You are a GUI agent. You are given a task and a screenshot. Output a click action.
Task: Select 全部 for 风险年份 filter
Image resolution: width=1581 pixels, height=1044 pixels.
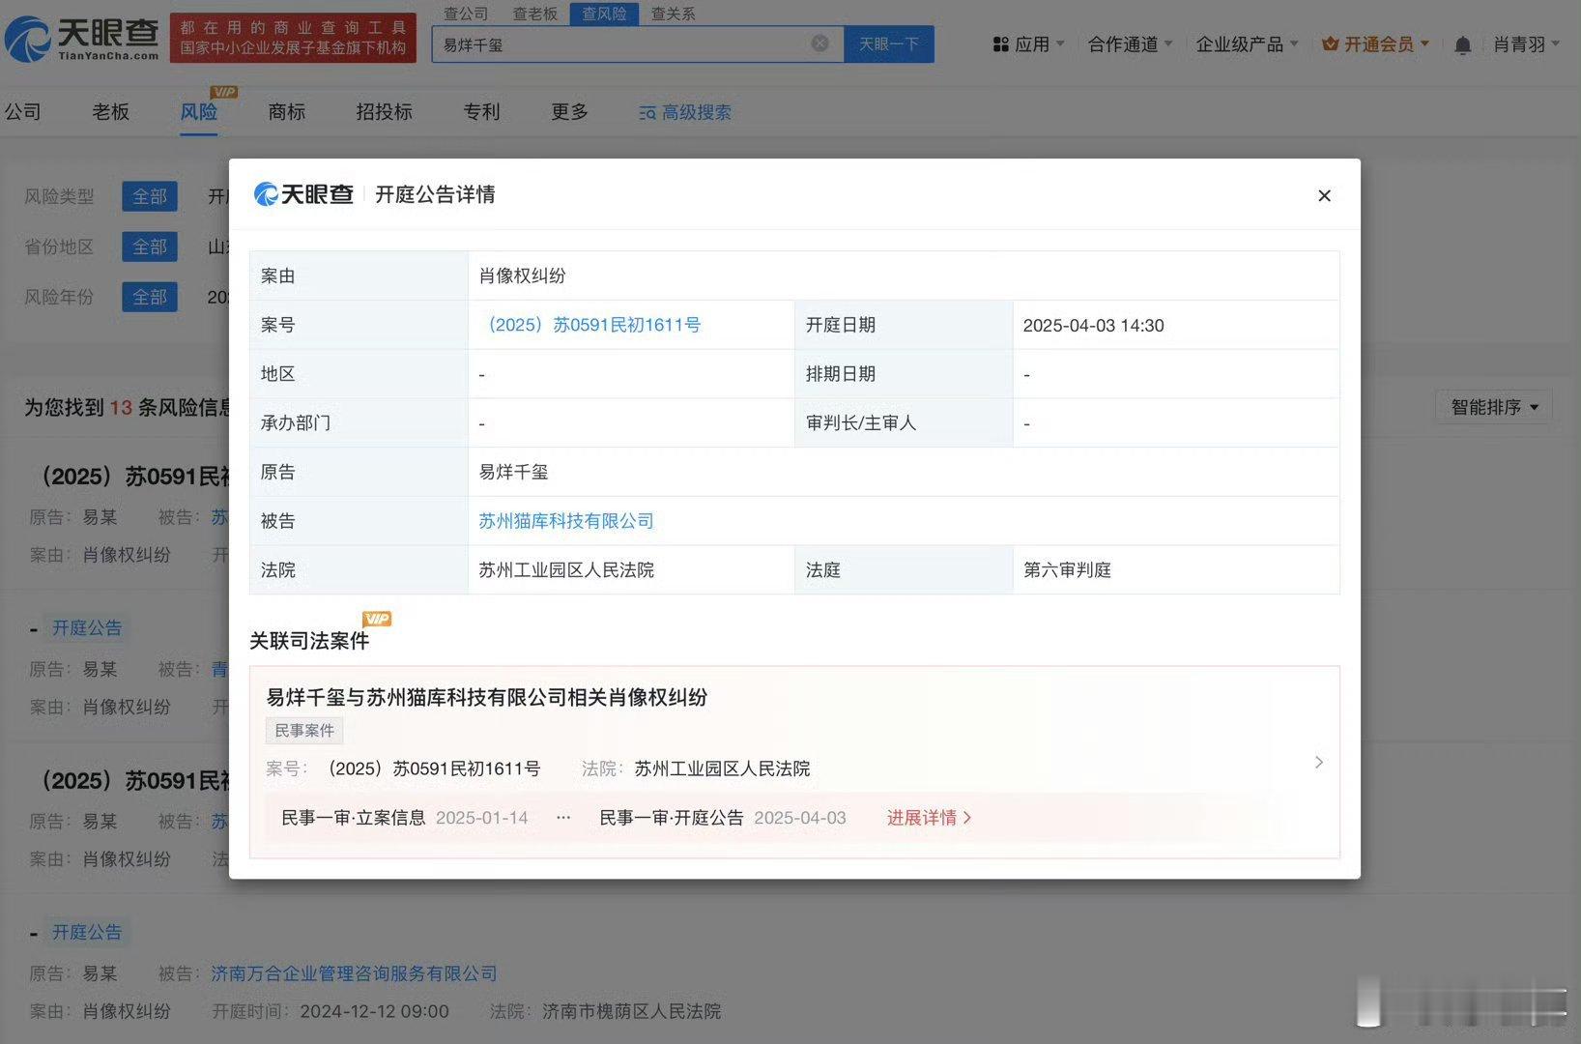[150, 297]
